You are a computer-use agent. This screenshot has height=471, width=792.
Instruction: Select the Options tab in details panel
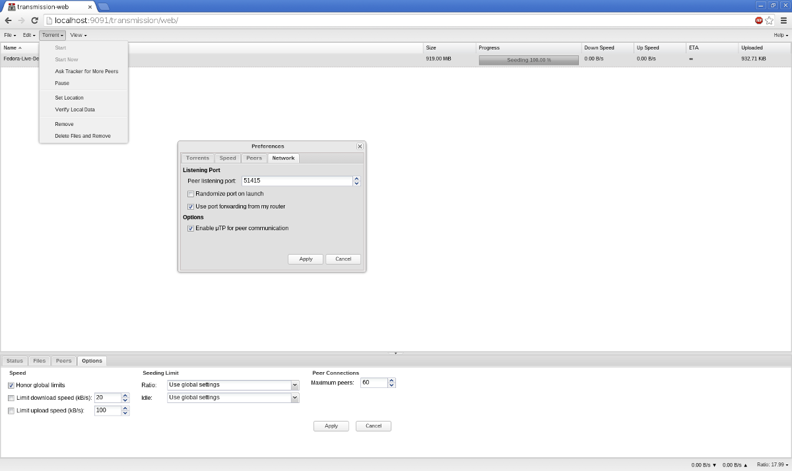pyautogui.click(x=92, y=361)
